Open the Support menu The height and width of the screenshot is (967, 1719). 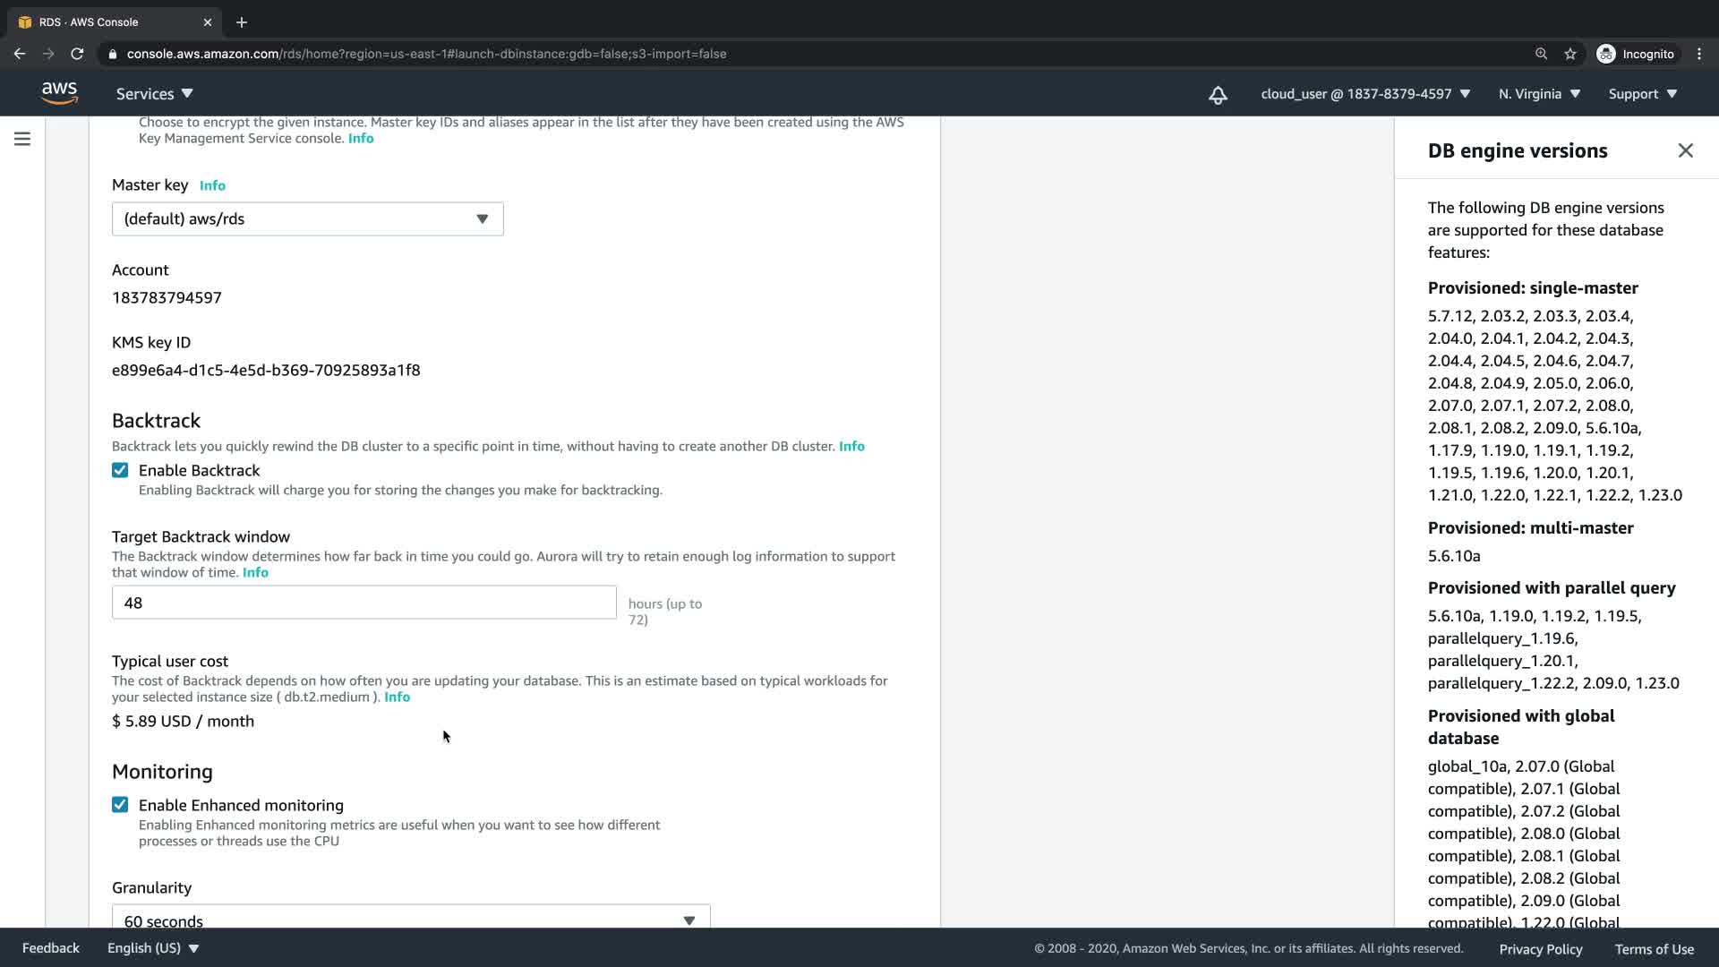tap(1642, 94)
